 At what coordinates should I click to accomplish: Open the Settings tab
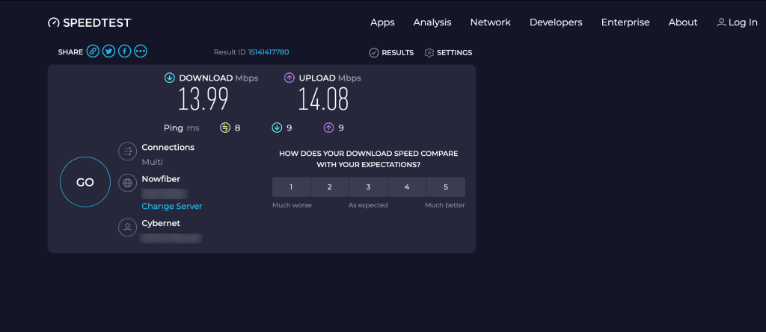pyautogui.click(x=448, y=53)
